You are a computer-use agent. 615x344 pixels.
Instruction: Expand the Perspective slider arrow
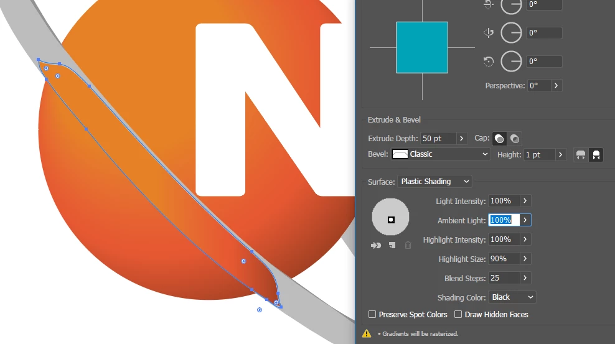tap(556, 85)
